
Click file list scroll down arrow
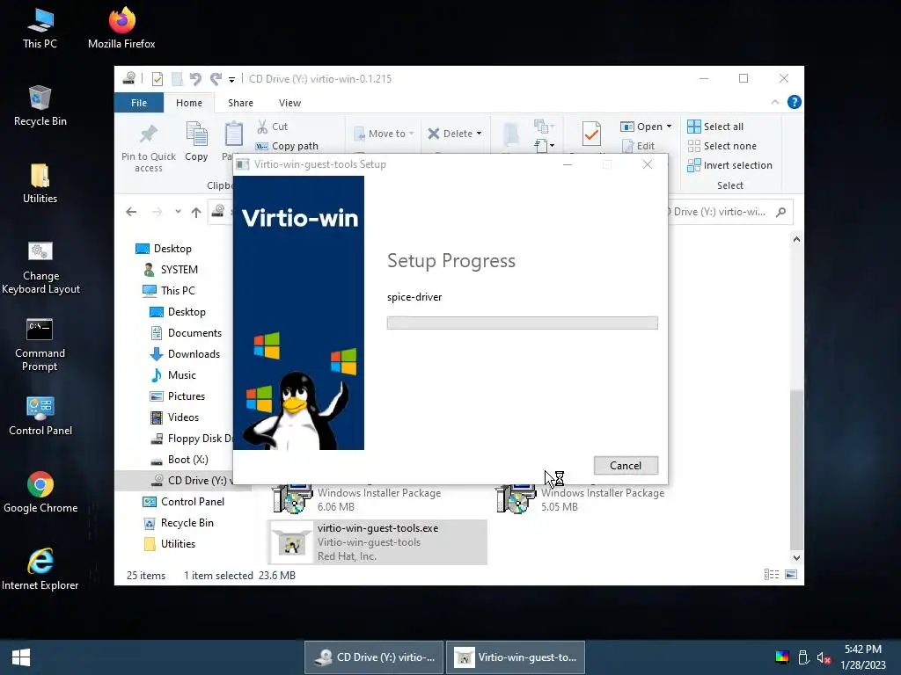(796, 557)
